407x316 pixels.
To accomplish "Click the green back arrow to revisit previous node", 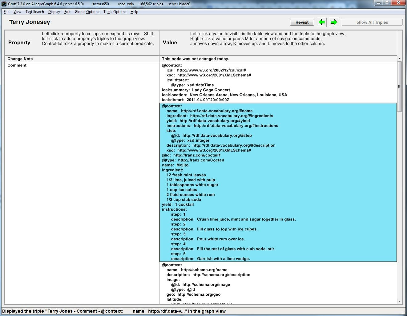I will click(322, 22).
